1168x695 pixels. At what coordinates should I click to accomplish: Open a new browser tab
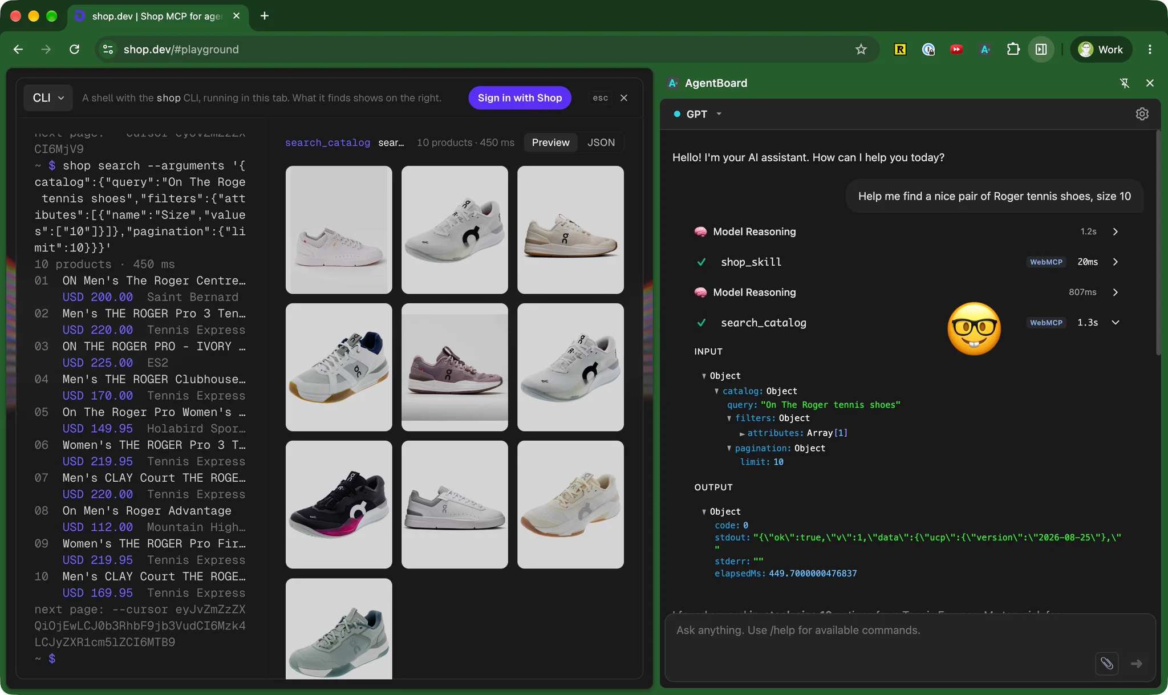265,16
